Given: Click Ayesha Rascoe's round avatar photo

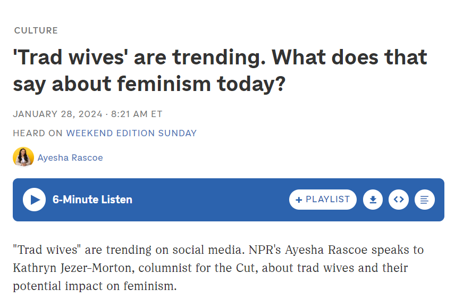Looking at the screenshot, I should [23, 157].
